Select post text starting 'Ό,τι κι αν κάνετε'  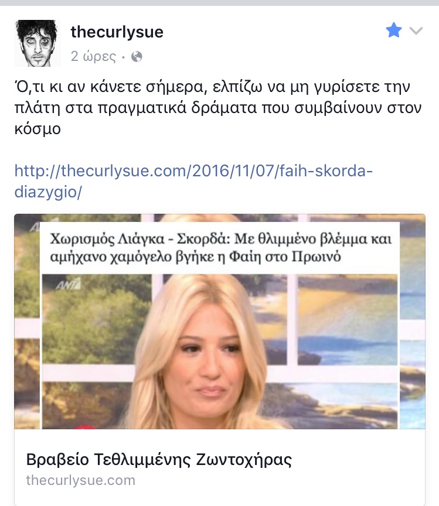coord(218,108)
